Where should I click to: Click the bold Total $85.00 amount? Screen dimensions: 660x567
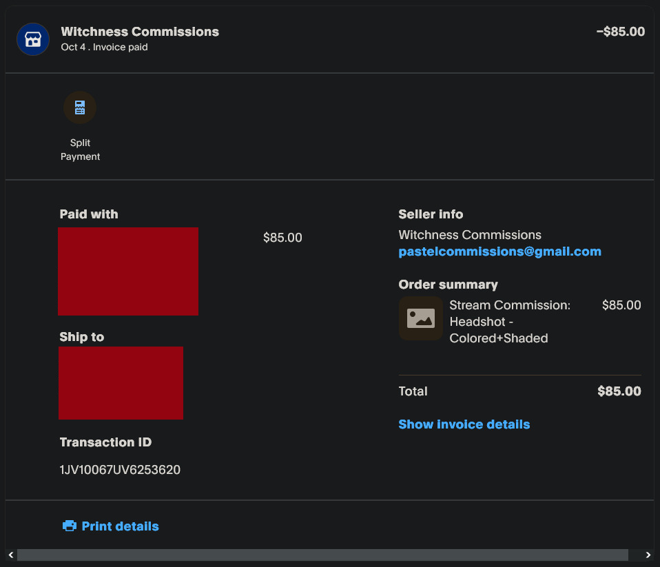click(619, 391)
